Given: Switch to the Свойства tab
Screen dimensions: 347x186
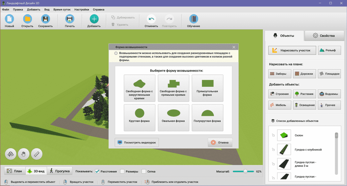Looking at the screenshot, I should click(x=323, y=36).
